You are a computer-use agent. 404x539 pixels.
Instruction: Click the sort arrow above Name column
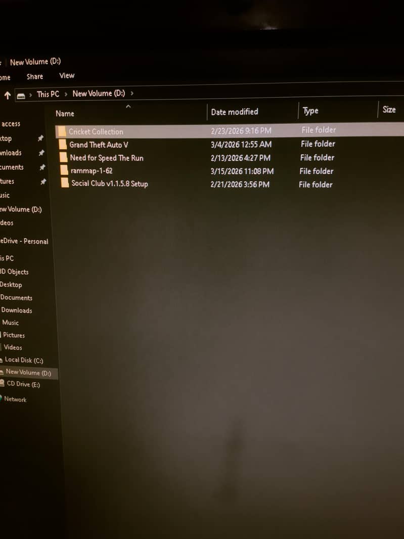pyautogui.click(x=128, y=106)
